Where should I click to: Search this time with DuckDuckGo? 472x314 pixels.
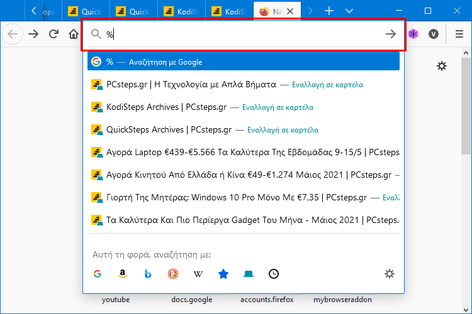point(173,274)
